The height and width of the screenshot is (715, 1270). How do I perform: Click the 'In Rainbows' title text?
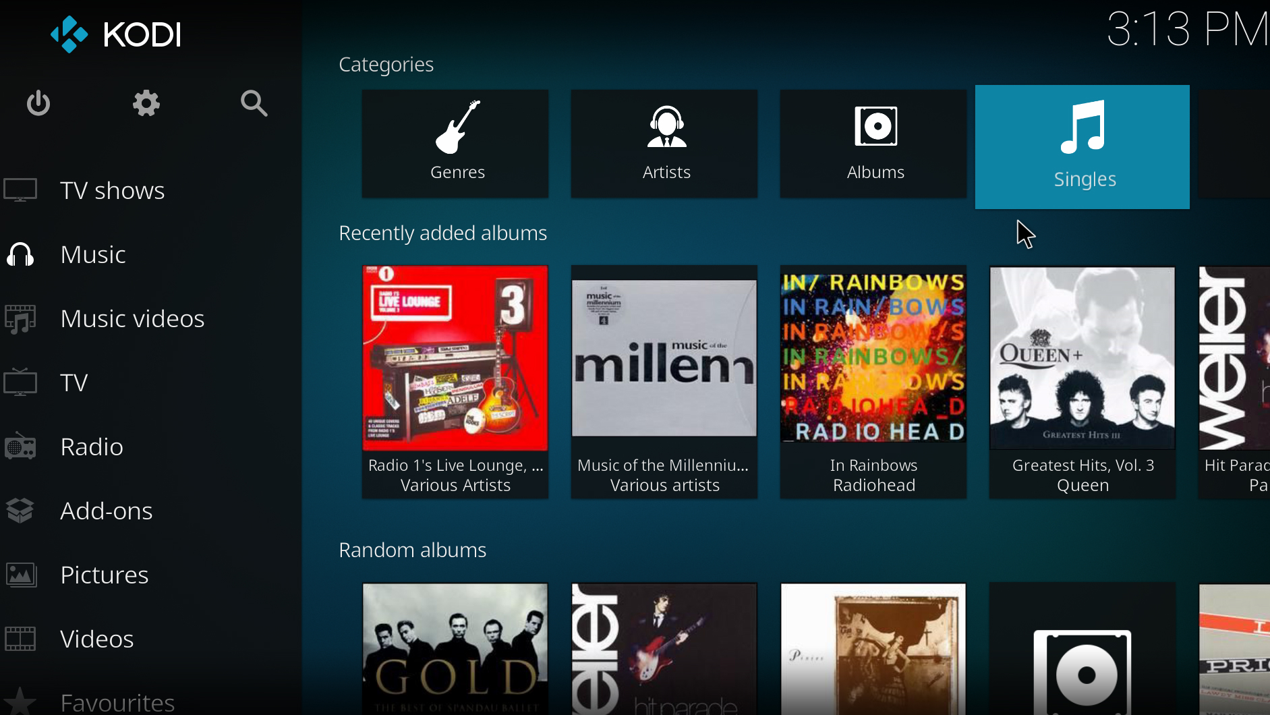coord(873,465)
